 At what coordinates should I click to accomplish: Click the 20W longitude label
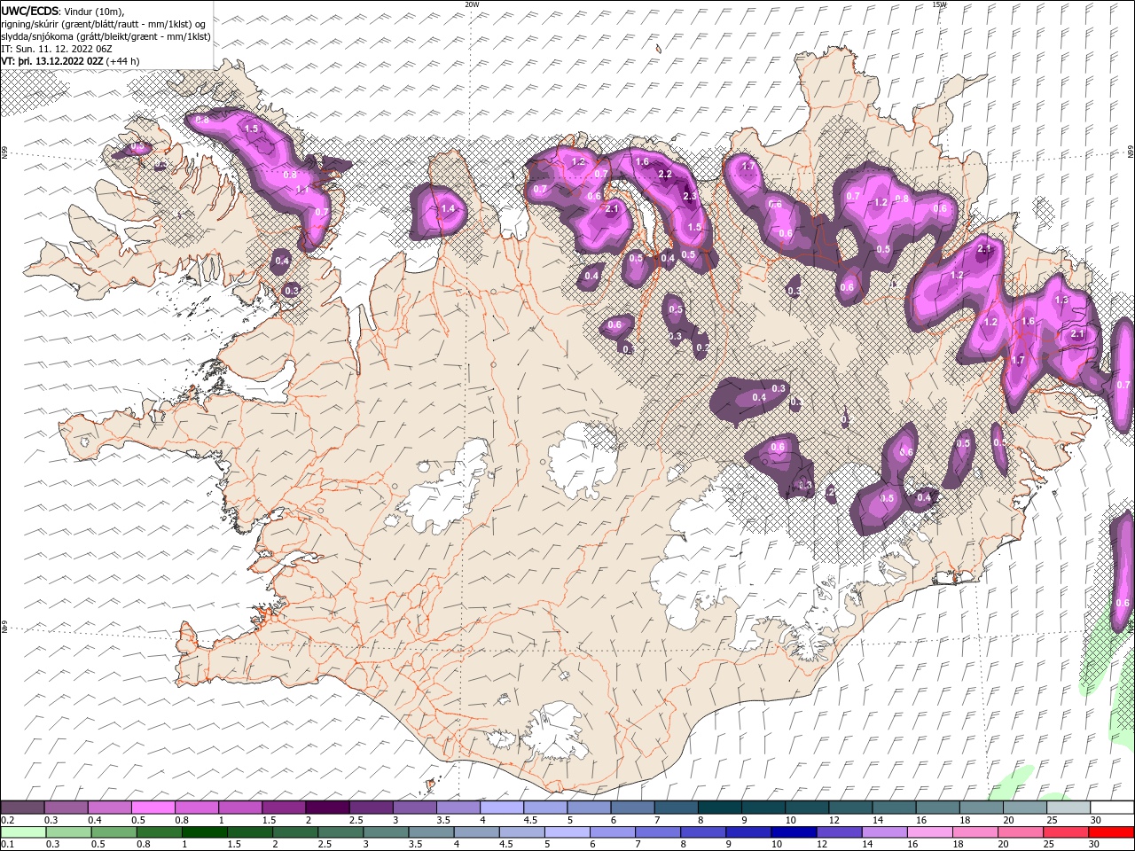click(x=472, y=4)
